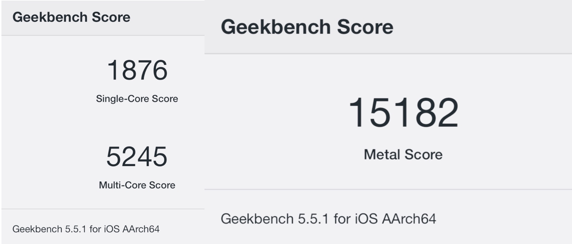Click the left Geekbench Score heading
Image resolution: width=572 pixels, height=244 pixels.
(x=71, y=17)
